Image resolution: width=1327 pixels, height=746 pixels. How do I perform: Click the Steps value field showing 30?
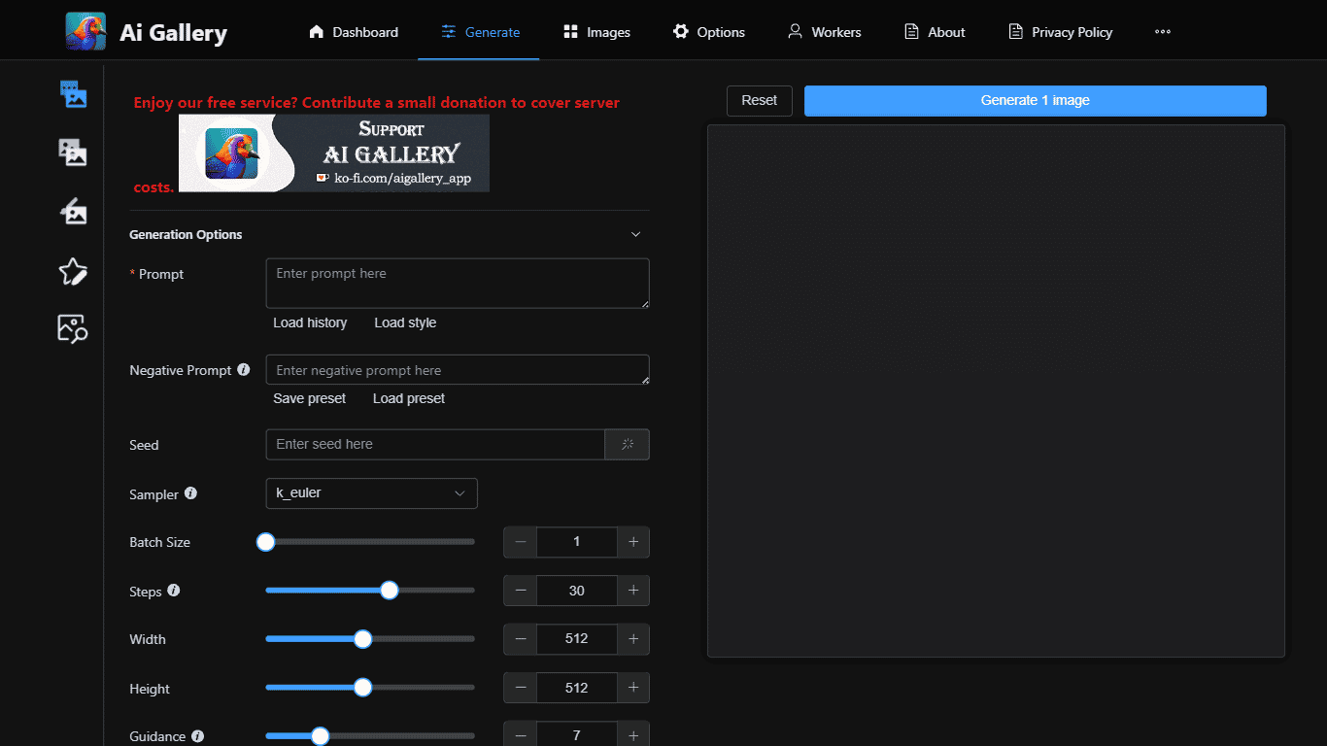[x=577, y=591]
